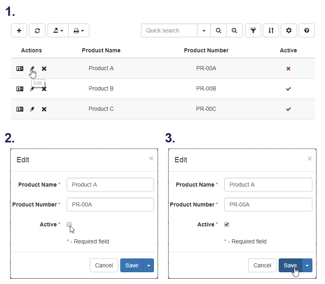The image size is (325, 284).
Task: Close the step 2 Edit dialog with the X
Action: point(151,159)
